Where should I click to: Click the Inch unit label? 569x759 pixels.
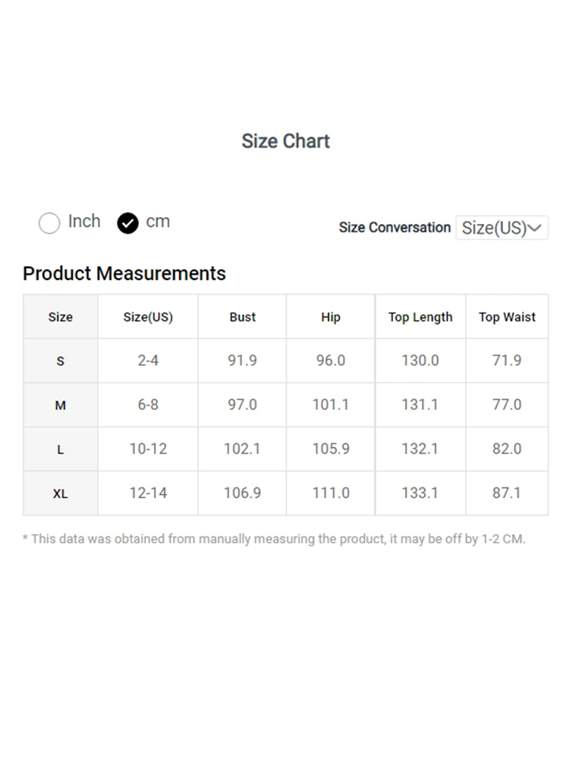click(84, 222)
